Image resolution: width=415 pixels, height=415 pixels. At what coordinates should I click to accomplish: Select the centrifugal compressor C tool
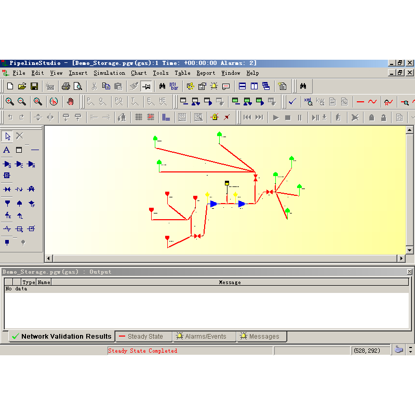[19, 164]
